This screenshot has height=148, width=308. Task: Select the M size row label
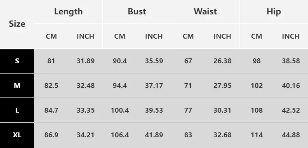tap(17, 86)
